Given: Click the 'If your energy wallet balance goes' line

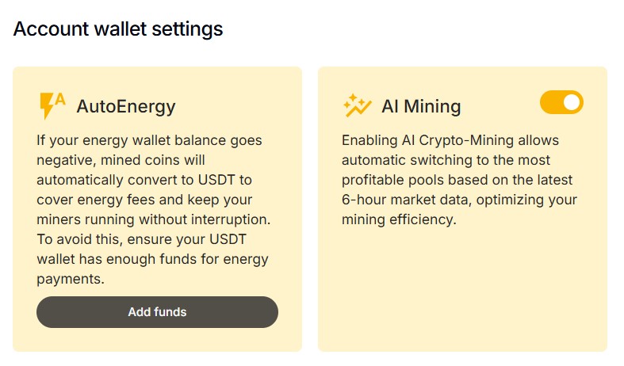Looking at the screenshot, I should click(x=149, y=140).
